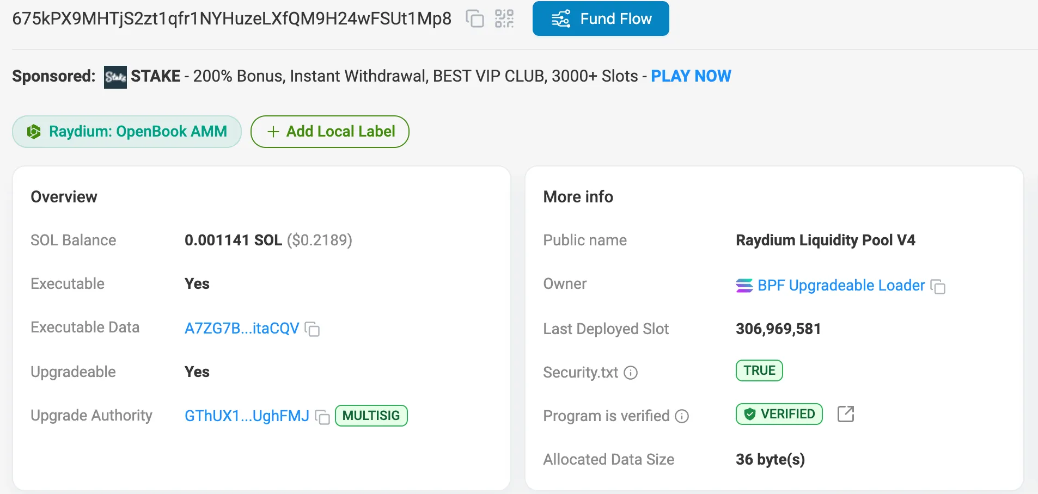Click the Overview section heading
The width and height of the screenshot is (1038, 494).
[64, 197]
